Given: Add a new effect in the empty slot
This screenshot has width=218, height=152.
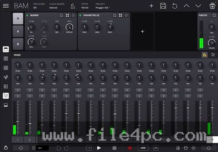Looking at the screenshot, I should point(142,31).
